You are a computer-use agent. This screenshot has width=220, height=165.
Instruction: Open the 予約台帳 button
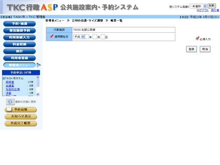click(x=21, y=110)
